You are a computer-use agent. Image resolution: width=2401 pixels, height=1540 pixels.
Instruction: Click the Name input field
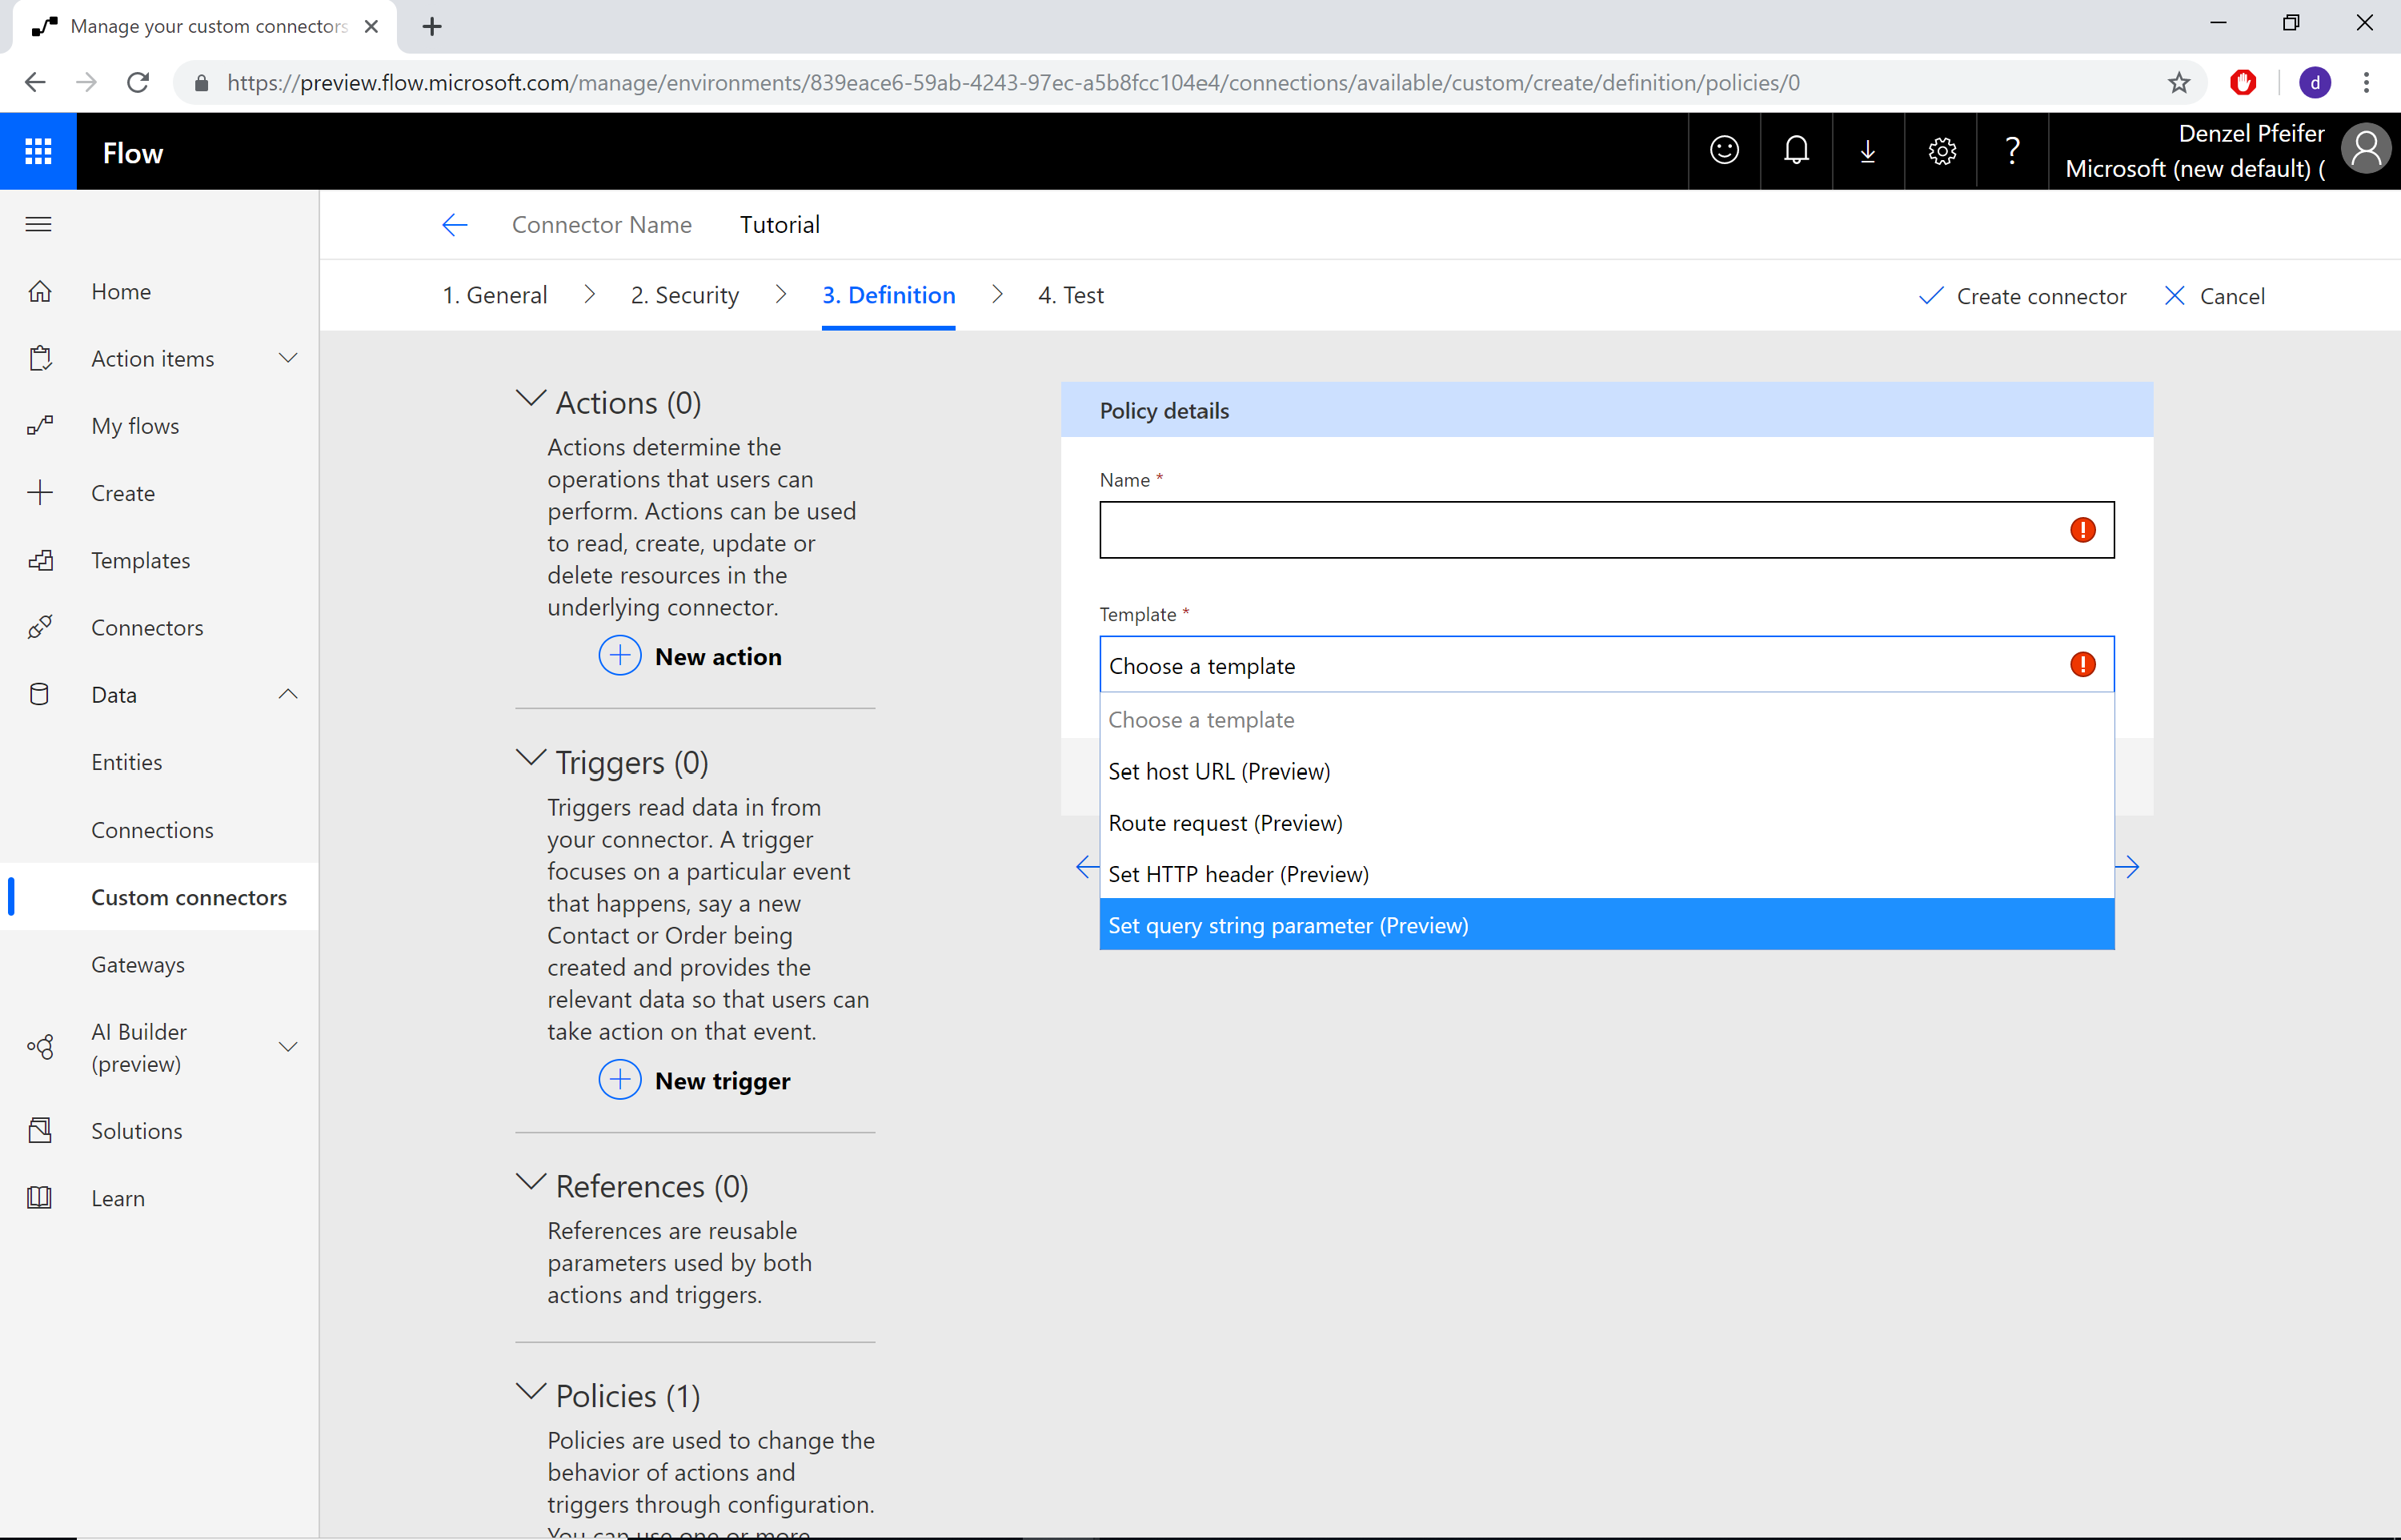1606,530
